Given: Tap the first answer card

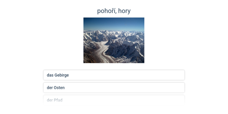Looking at the screenshot, I should pyautogui.click(x=114, y=75).
